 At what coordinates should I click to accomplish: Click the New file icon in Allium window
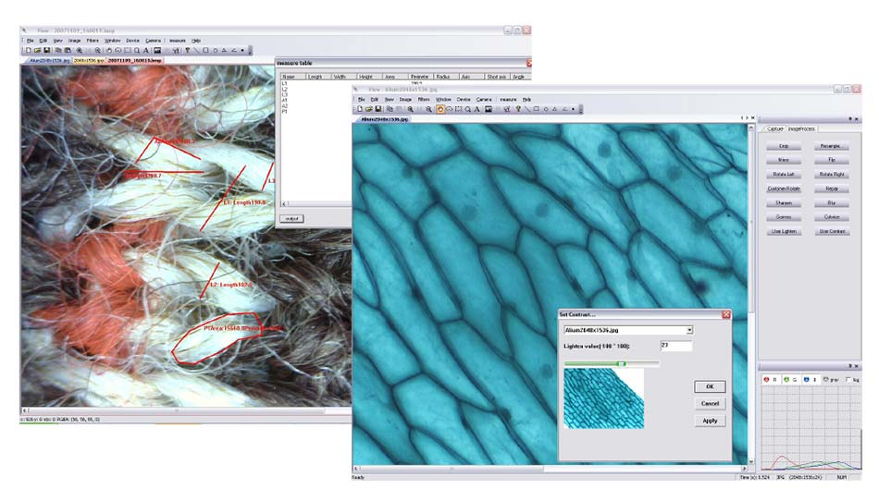click(x=360, y=109)
